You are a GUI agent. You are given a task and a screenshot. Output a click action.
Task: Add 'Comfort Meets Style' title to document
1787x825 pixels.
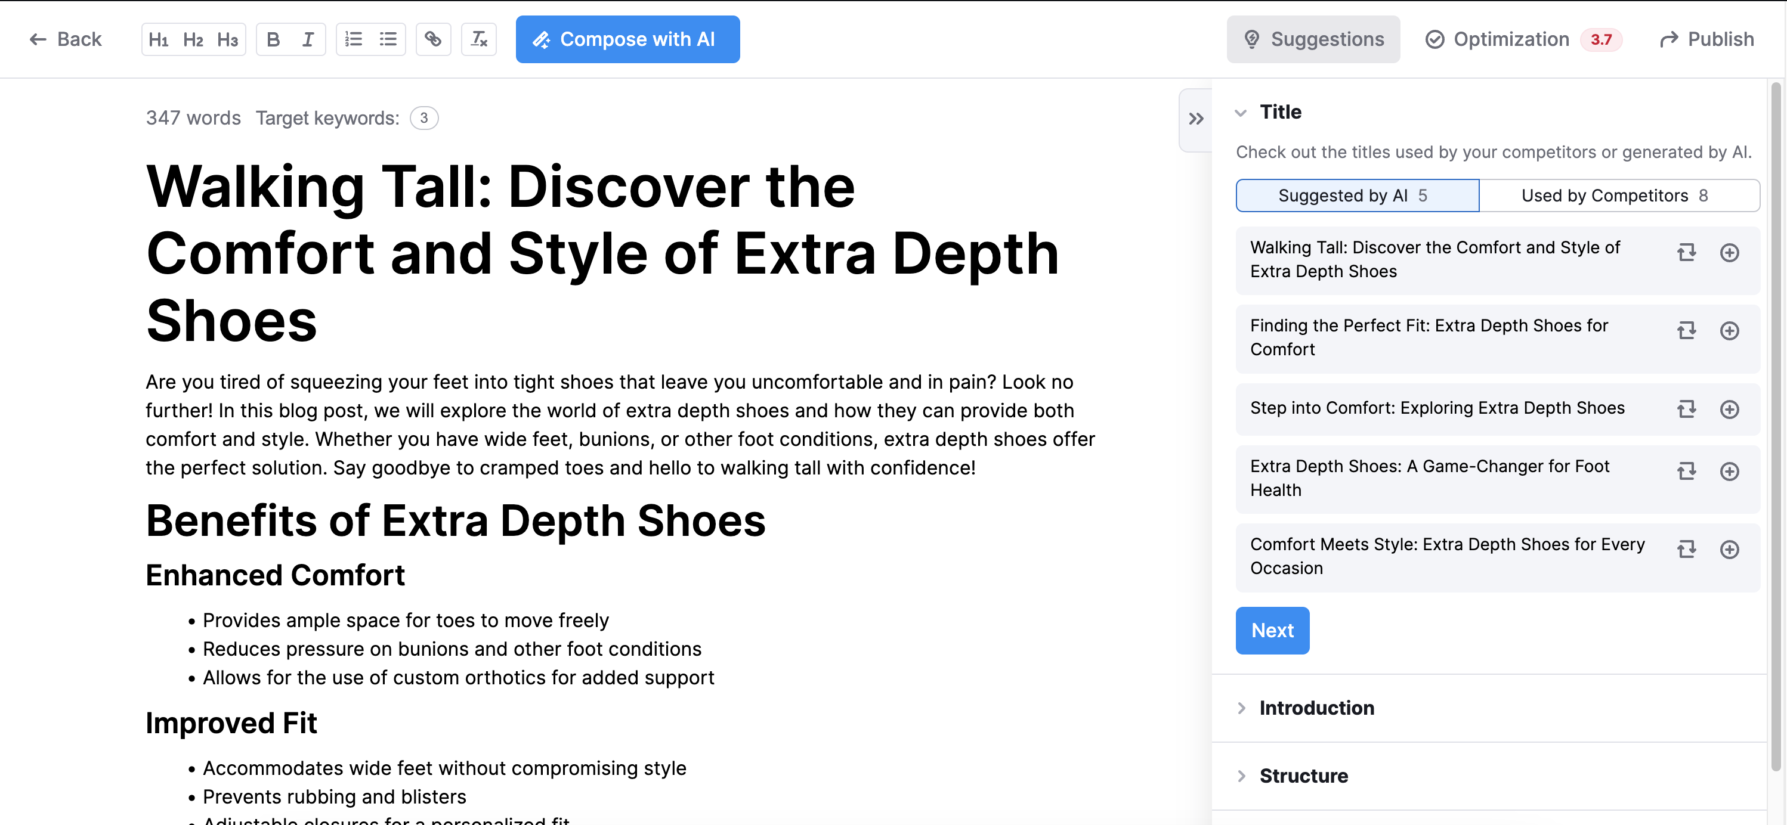tap(1729, 550)
